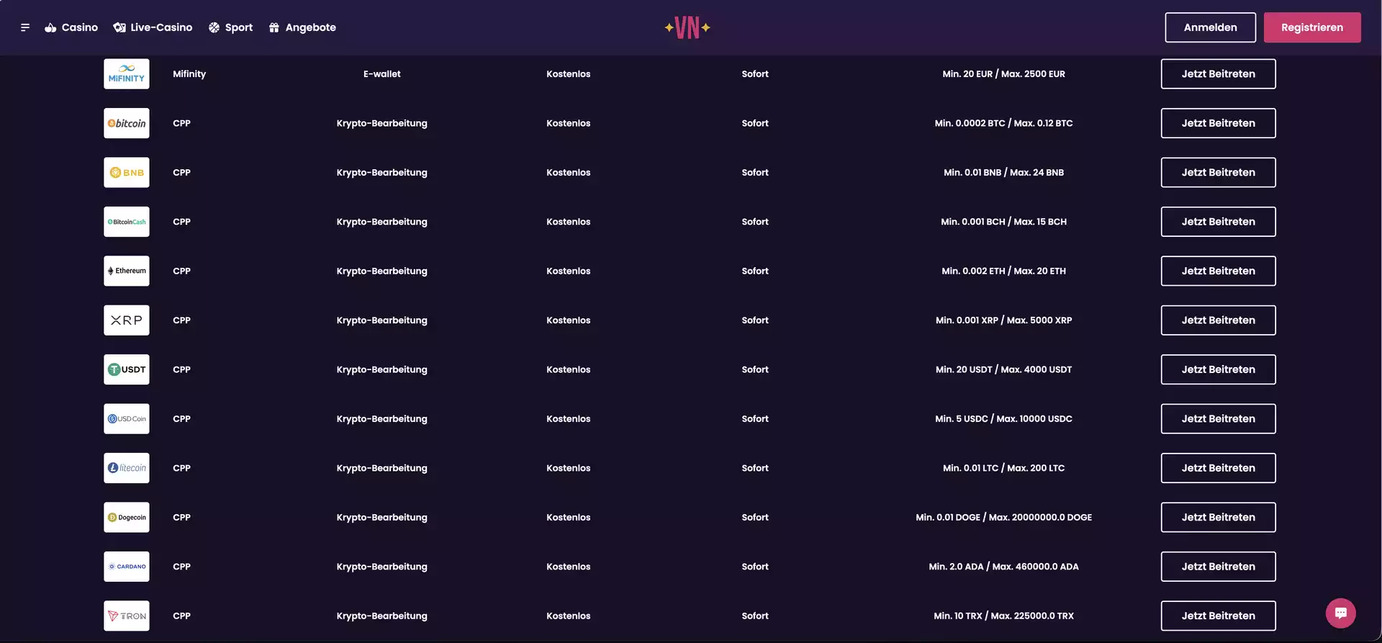Click Jetzt Beitreten in Cardano row
The height and width of the screenshot is (643, 1382).
point(1218,567)
